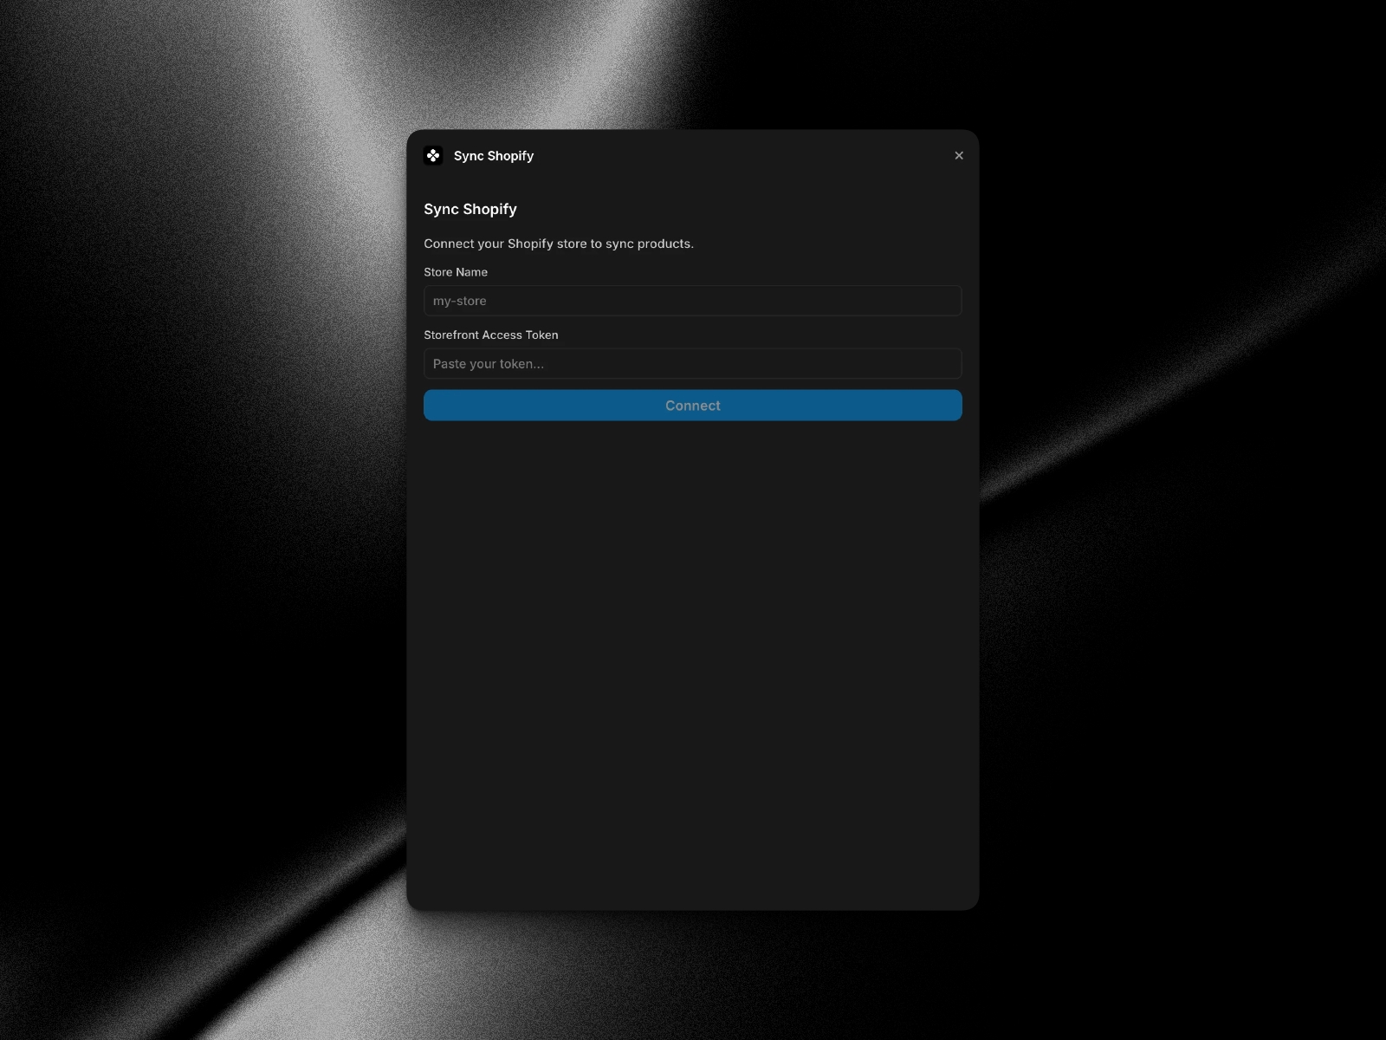Screen dimensions: 1386x1040
Task: Click the Sync Shopify header title
Action: click(494, 155)
